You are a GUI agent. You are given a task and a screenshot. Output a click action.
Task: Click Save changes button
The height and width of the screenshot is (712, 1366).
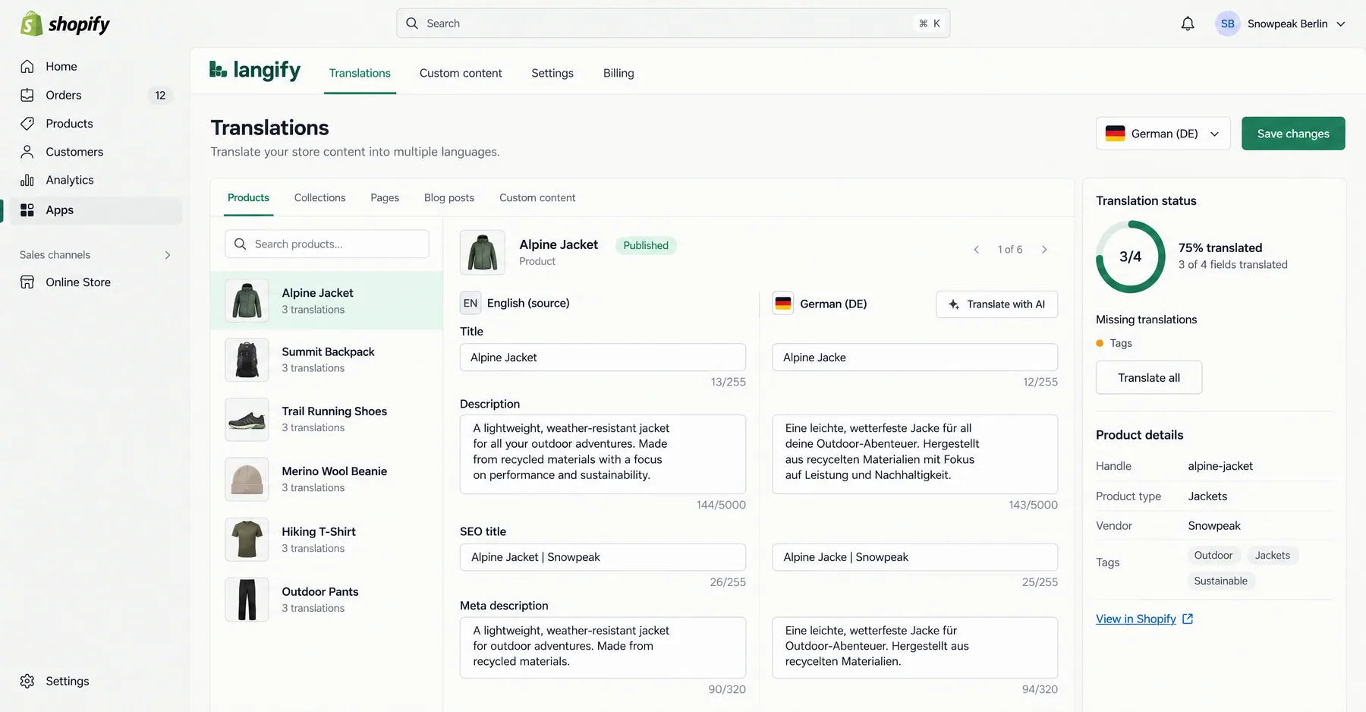pyautogui.click(x=1293, y=134)
